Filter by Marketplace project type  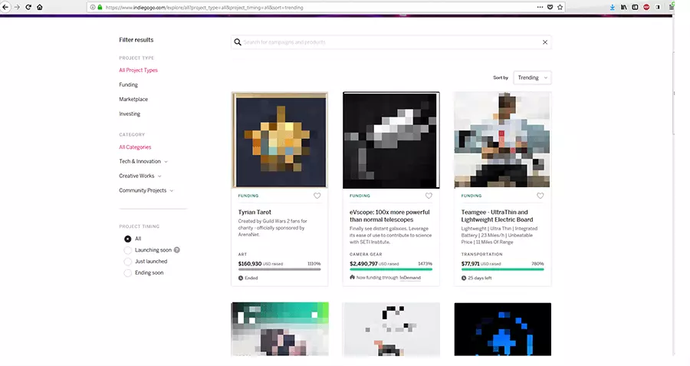(133, 99)
